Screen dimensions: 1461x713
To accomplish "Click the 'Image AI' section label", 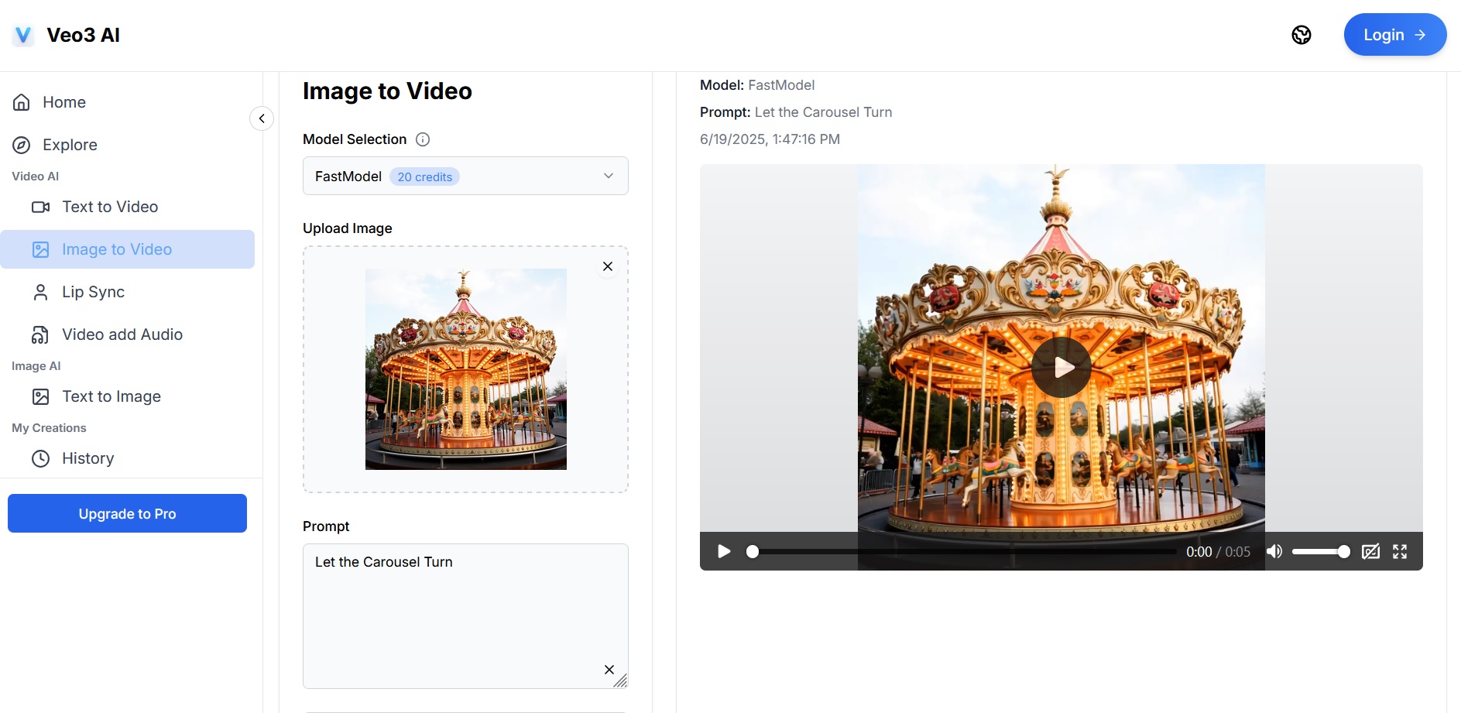I will click(36, 366).
